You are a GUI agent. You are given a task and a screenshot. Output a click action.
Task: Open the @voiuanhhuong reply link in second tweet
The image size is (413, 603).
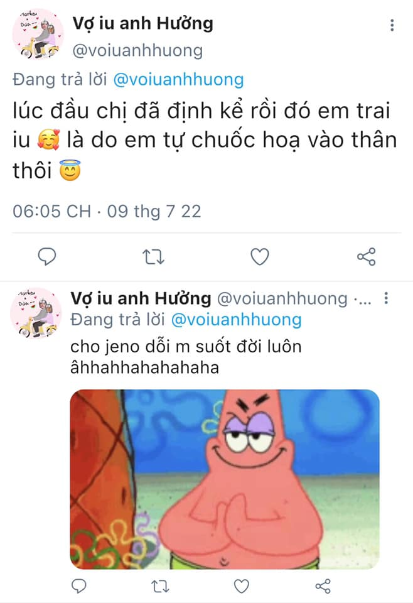pos(236,320)
